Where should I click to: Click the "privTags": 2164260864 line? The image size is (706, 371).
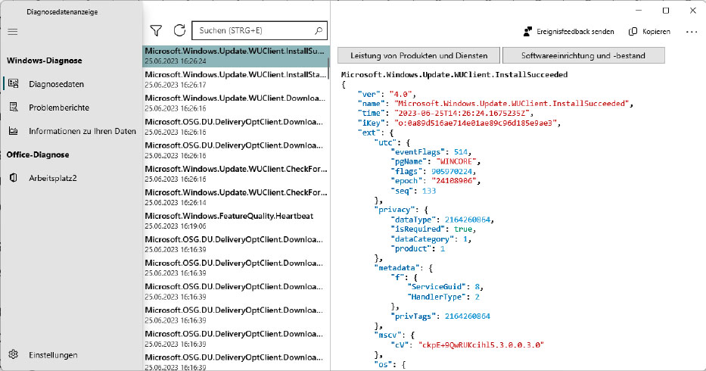click(440, 316)
